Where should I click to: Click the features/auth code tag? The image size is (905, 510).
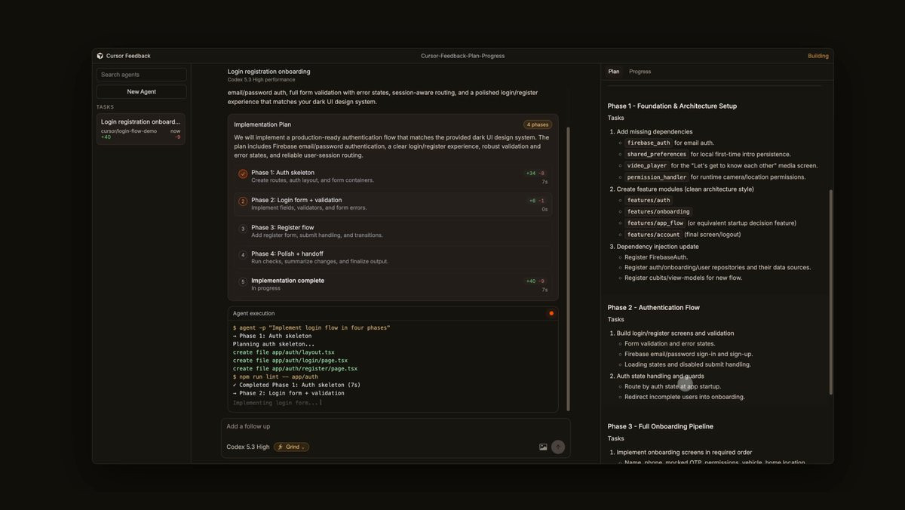pos(649,200)
